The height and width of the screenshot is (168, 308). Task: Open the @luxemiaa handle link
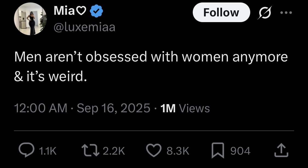coord(85,27)
